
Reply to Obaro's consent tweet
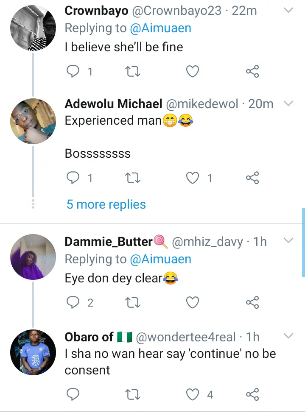click(x=73, y=394)
